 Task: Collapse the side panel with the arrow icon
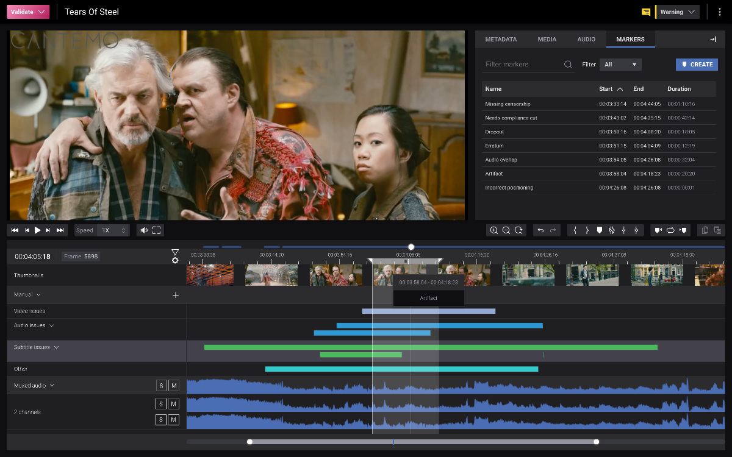click(713, 39)
